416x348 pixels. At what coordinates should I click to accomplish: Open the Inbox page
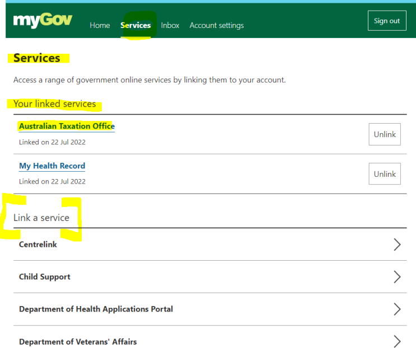170,25
